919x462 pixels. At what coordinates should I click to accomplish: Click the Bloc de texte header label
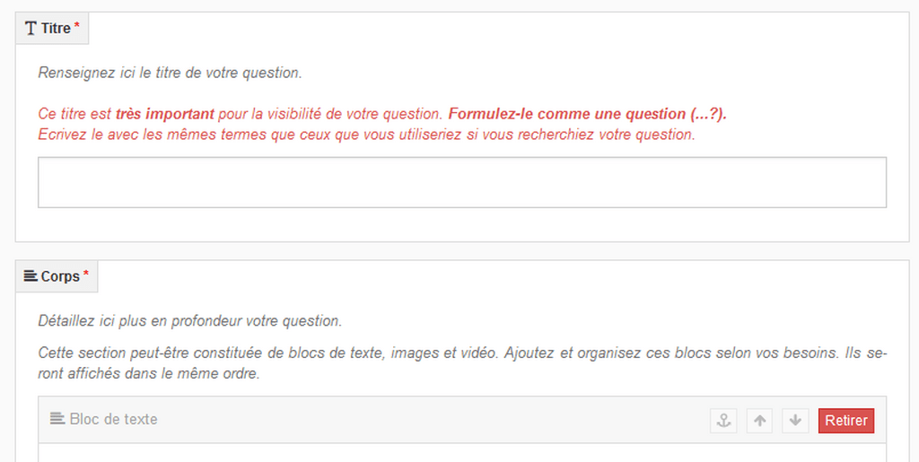click(113, 419)
